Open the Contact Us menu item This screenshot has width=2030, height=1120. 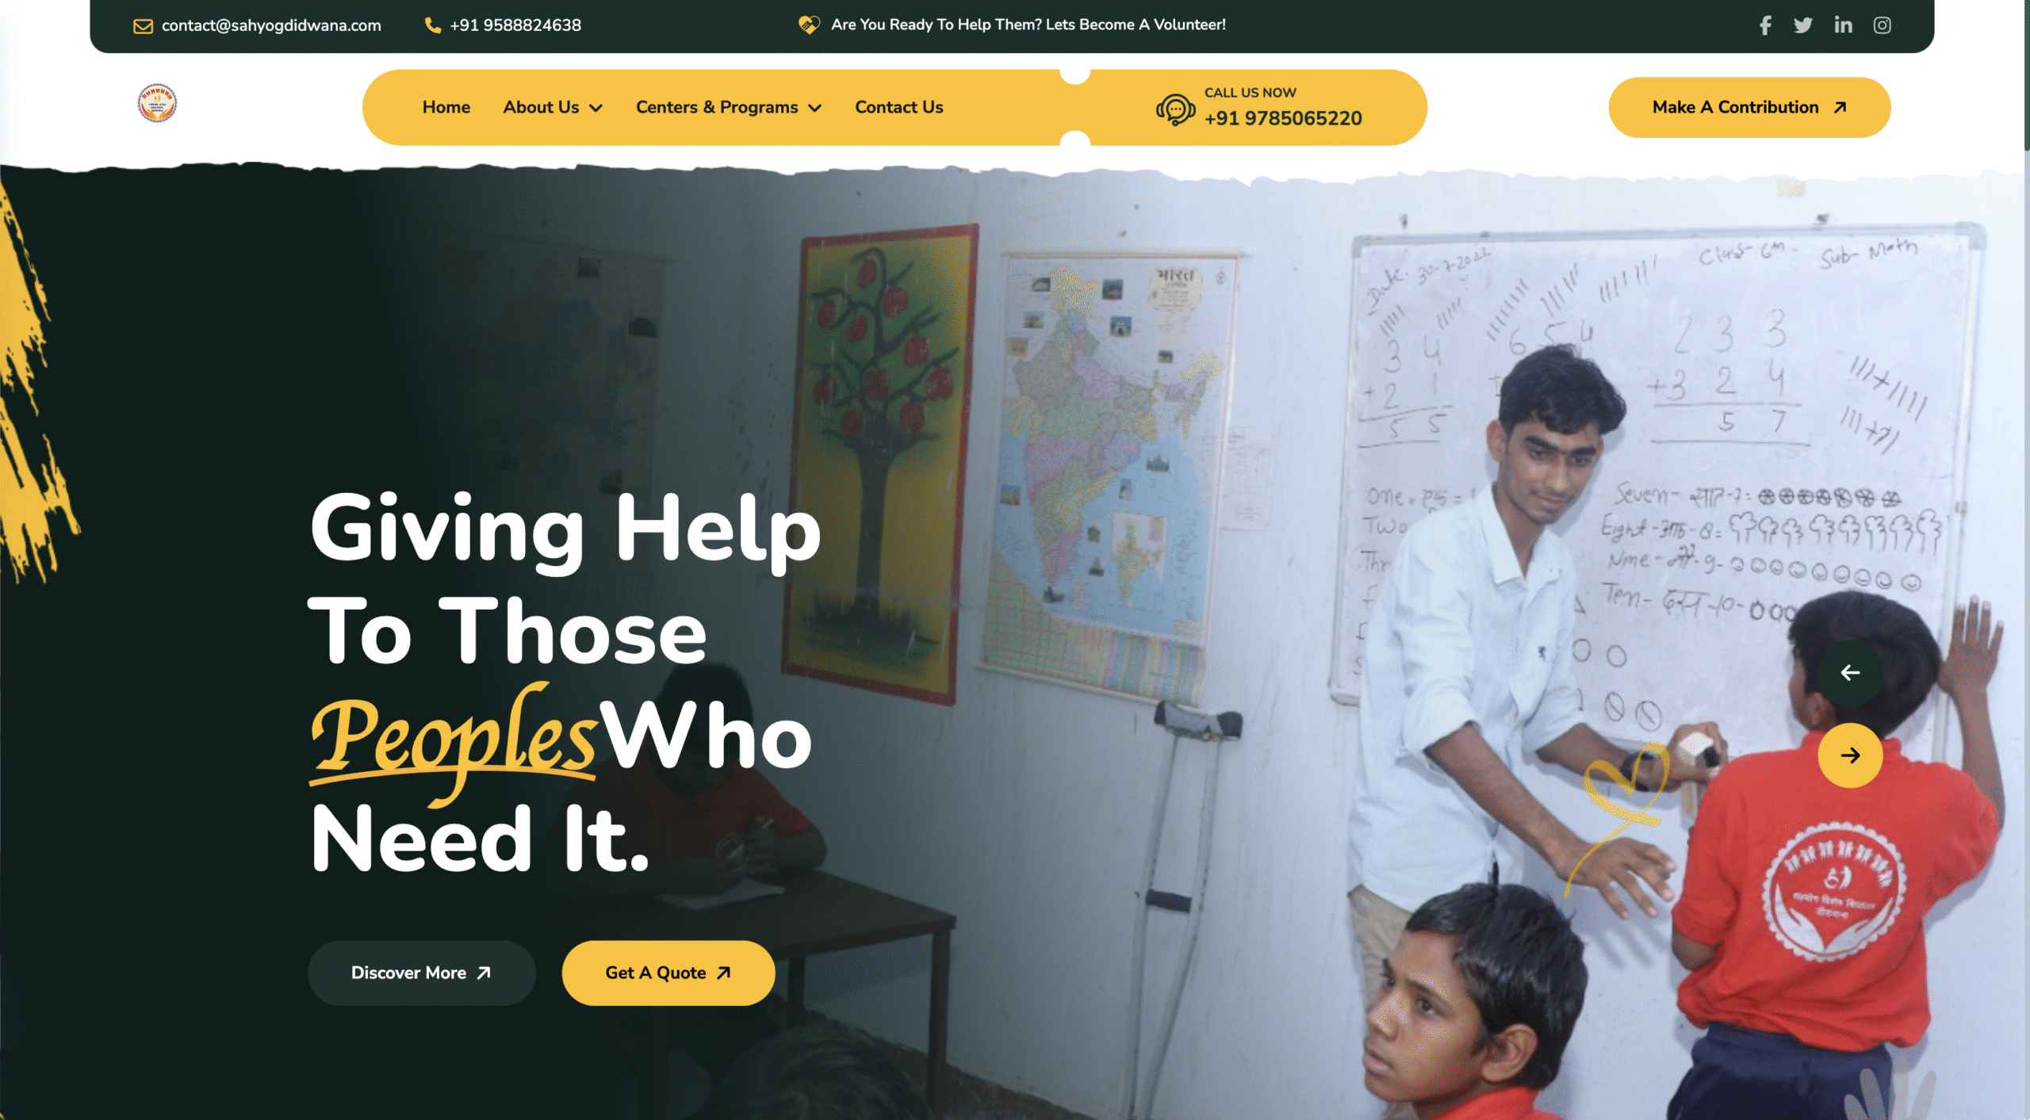pos(898,107)
